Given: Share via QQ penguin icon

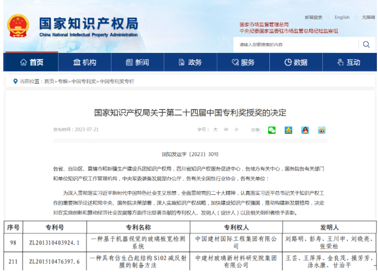Looking at the screenshot, I should [x=305, y=130].
